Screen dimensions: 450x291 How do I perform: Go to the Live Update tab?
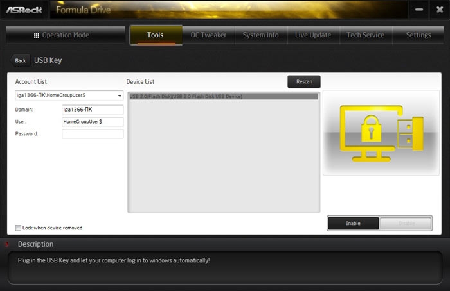[x=314, y=35]
